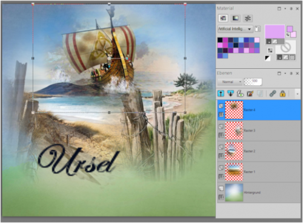Open the sliders view in Material panel
Viewport: 303px width, 223px height.
tap(248, 18)
